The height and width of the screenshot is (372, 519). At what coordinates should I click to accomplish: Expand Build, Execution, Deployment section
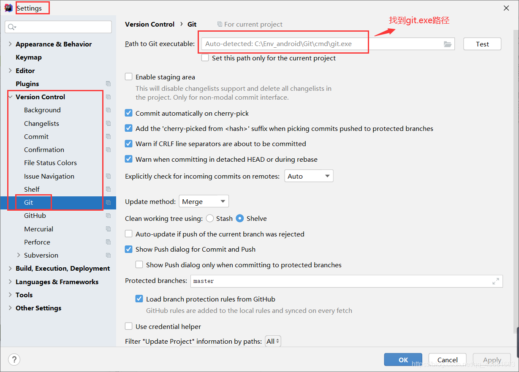(10, 268)
